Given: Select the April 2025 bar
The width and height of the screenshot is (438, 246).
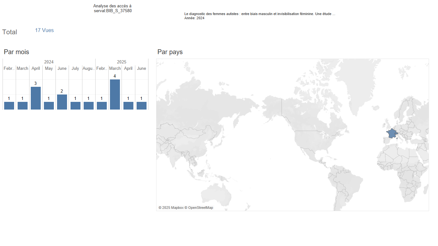Looking at the screenshot, I should tap(128, 106).
